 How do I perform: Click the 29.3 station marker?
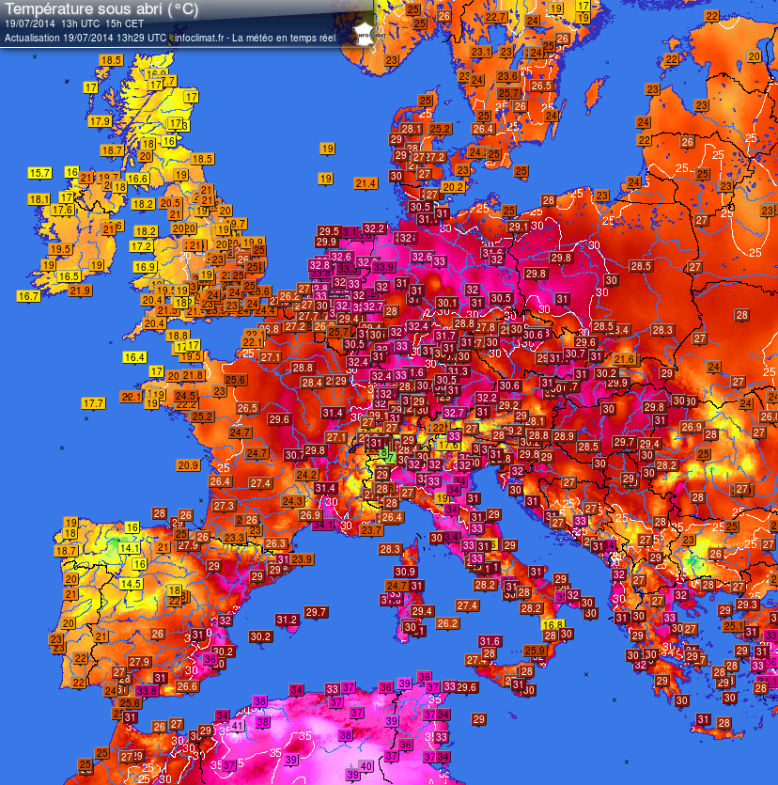[746, 604]
